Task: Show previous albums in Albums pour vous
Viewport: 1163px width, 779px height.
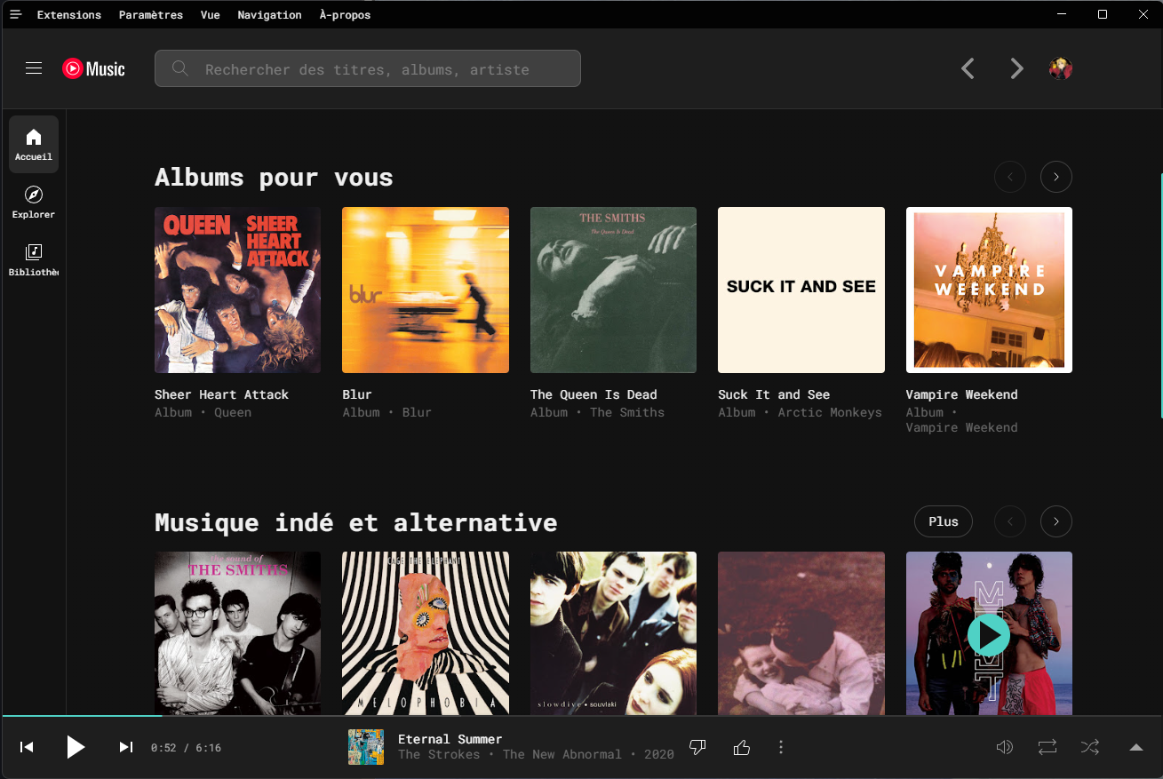Action: (1010, 177)
